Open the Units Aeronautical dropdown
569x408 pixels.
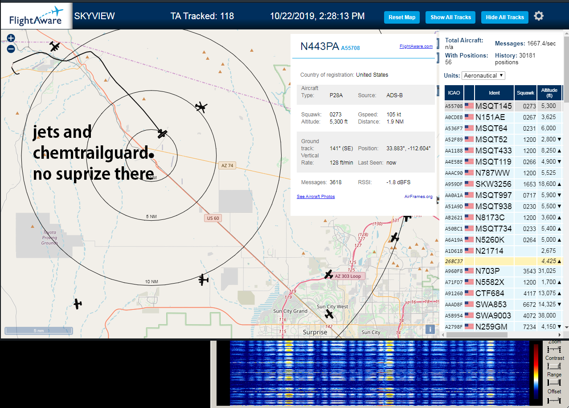point(483,75)
